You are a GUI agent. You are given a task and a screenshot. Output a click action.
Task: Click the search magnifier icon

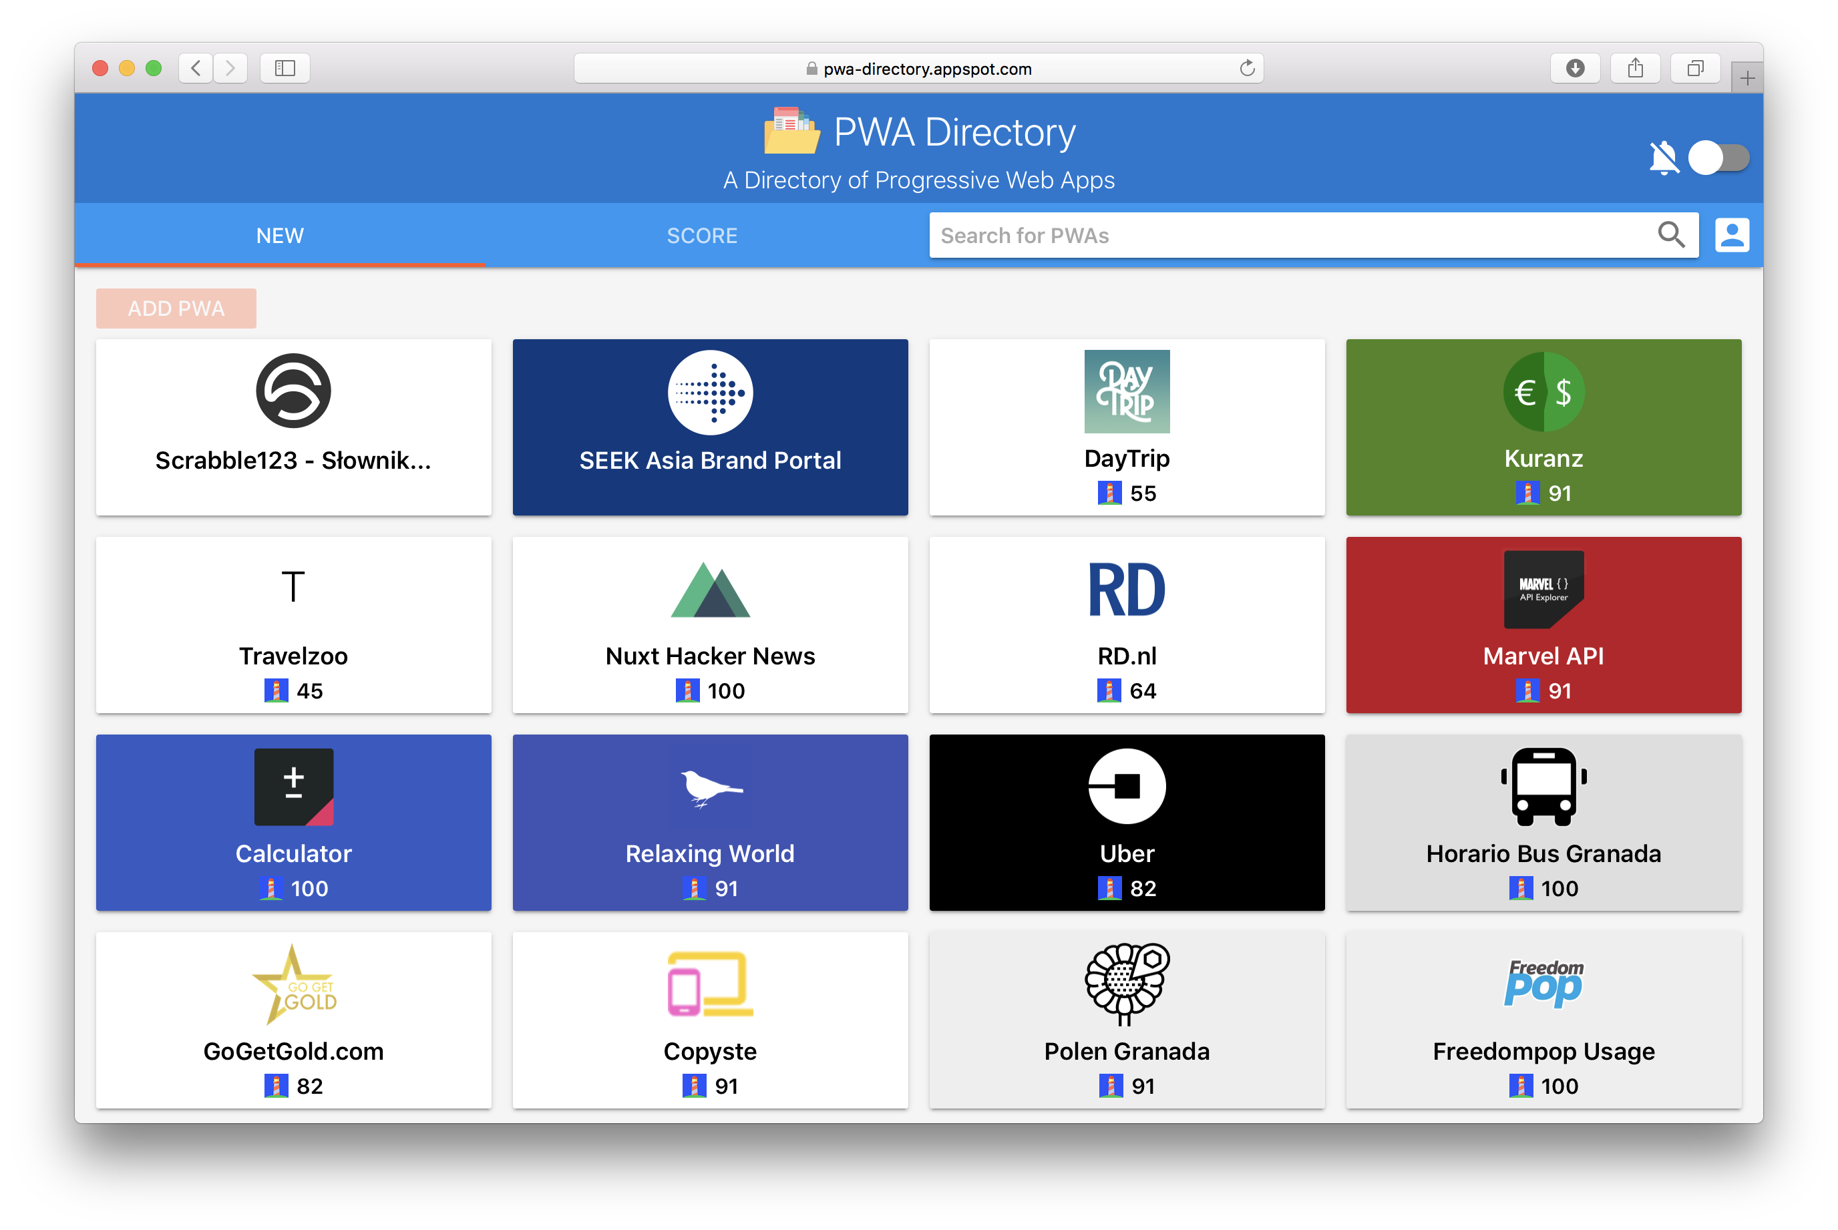coord(1672,234)
